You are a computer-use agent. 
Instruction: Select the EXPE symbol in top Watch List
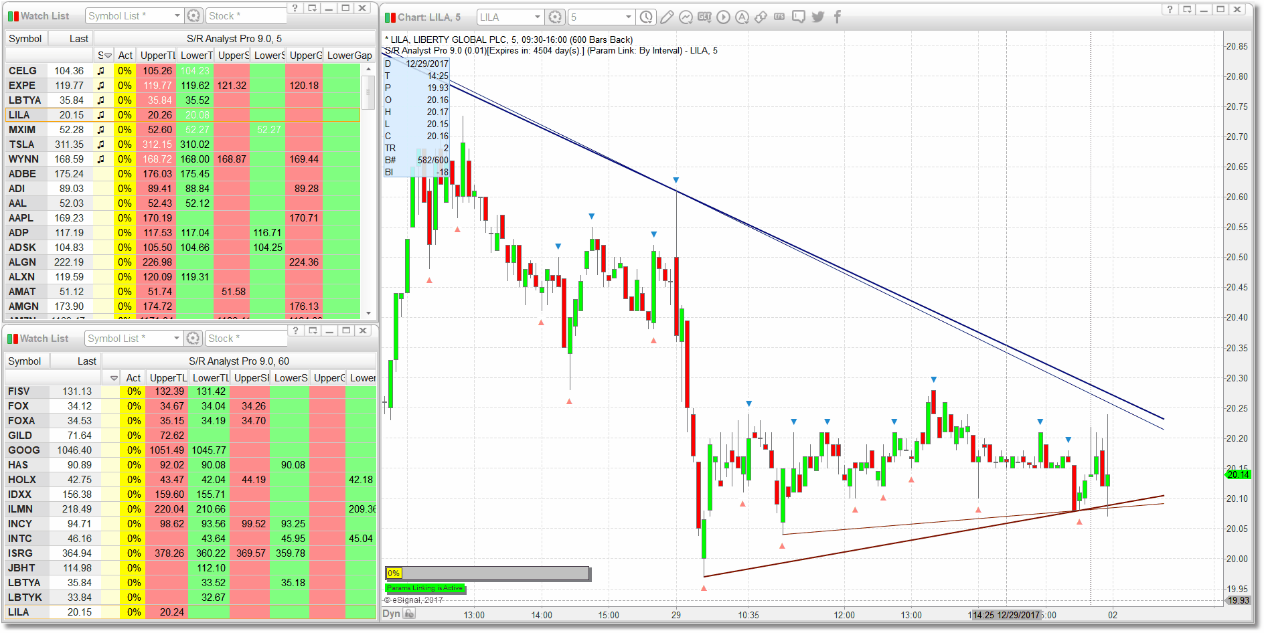tap(22, 86)
